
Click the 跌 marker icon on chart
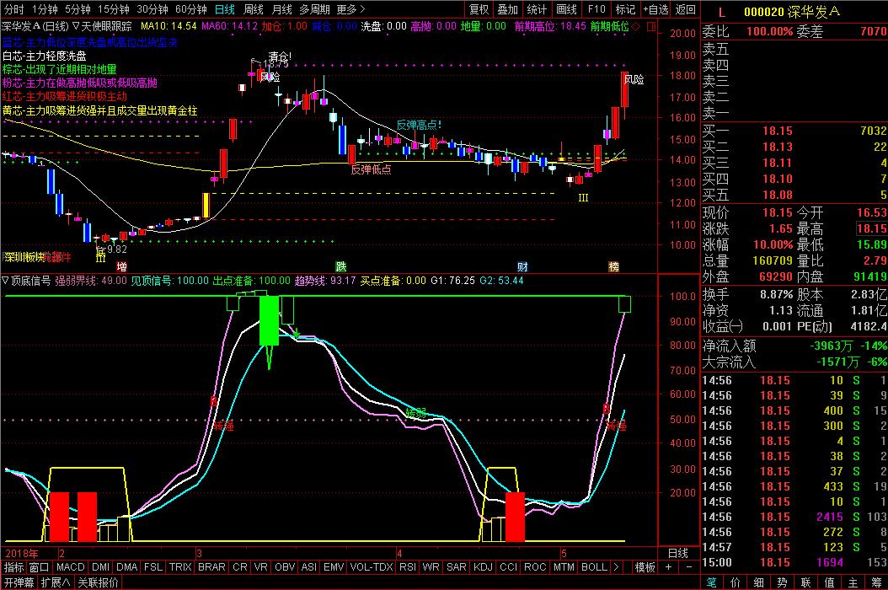[x=340, y=266]
